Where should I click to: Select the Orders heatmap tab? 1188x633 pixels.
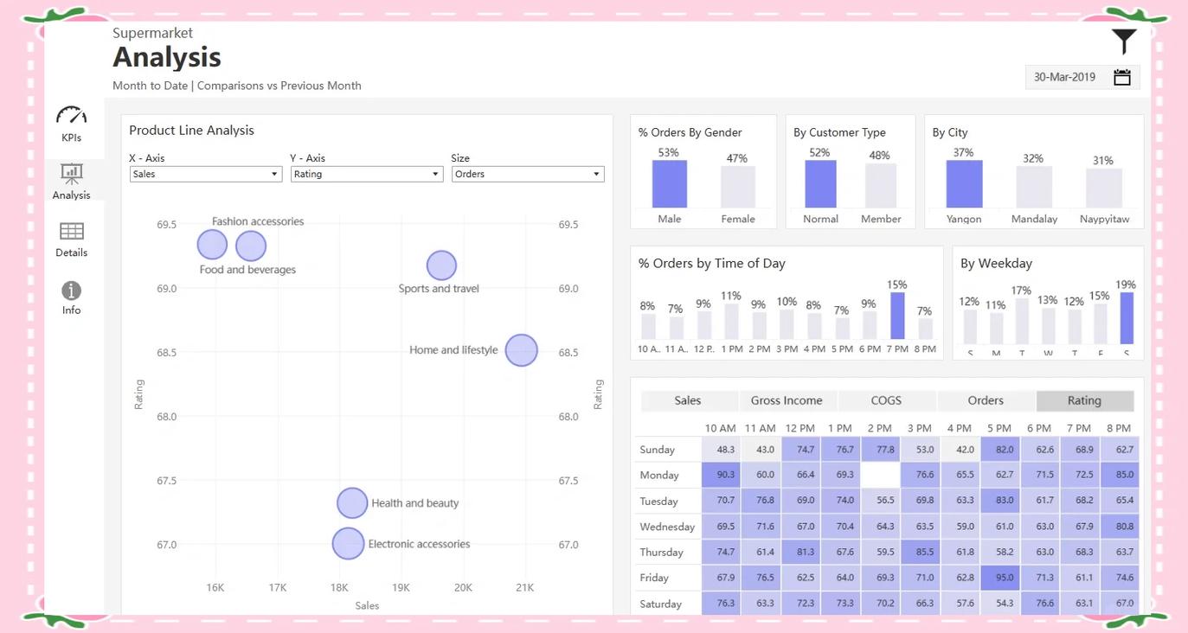pos(986,400)
